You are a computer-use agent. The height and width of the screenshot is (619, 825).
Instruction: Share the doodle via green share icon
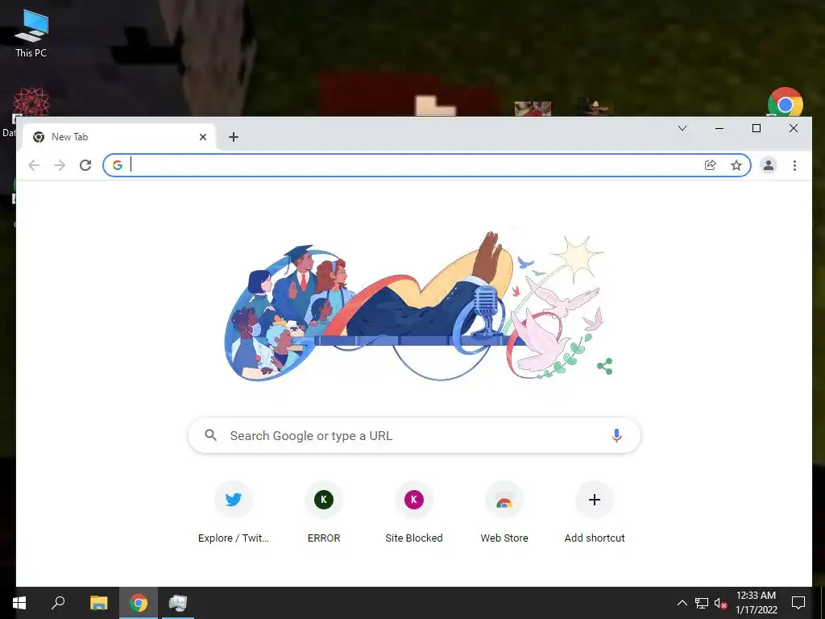(605, 367)
